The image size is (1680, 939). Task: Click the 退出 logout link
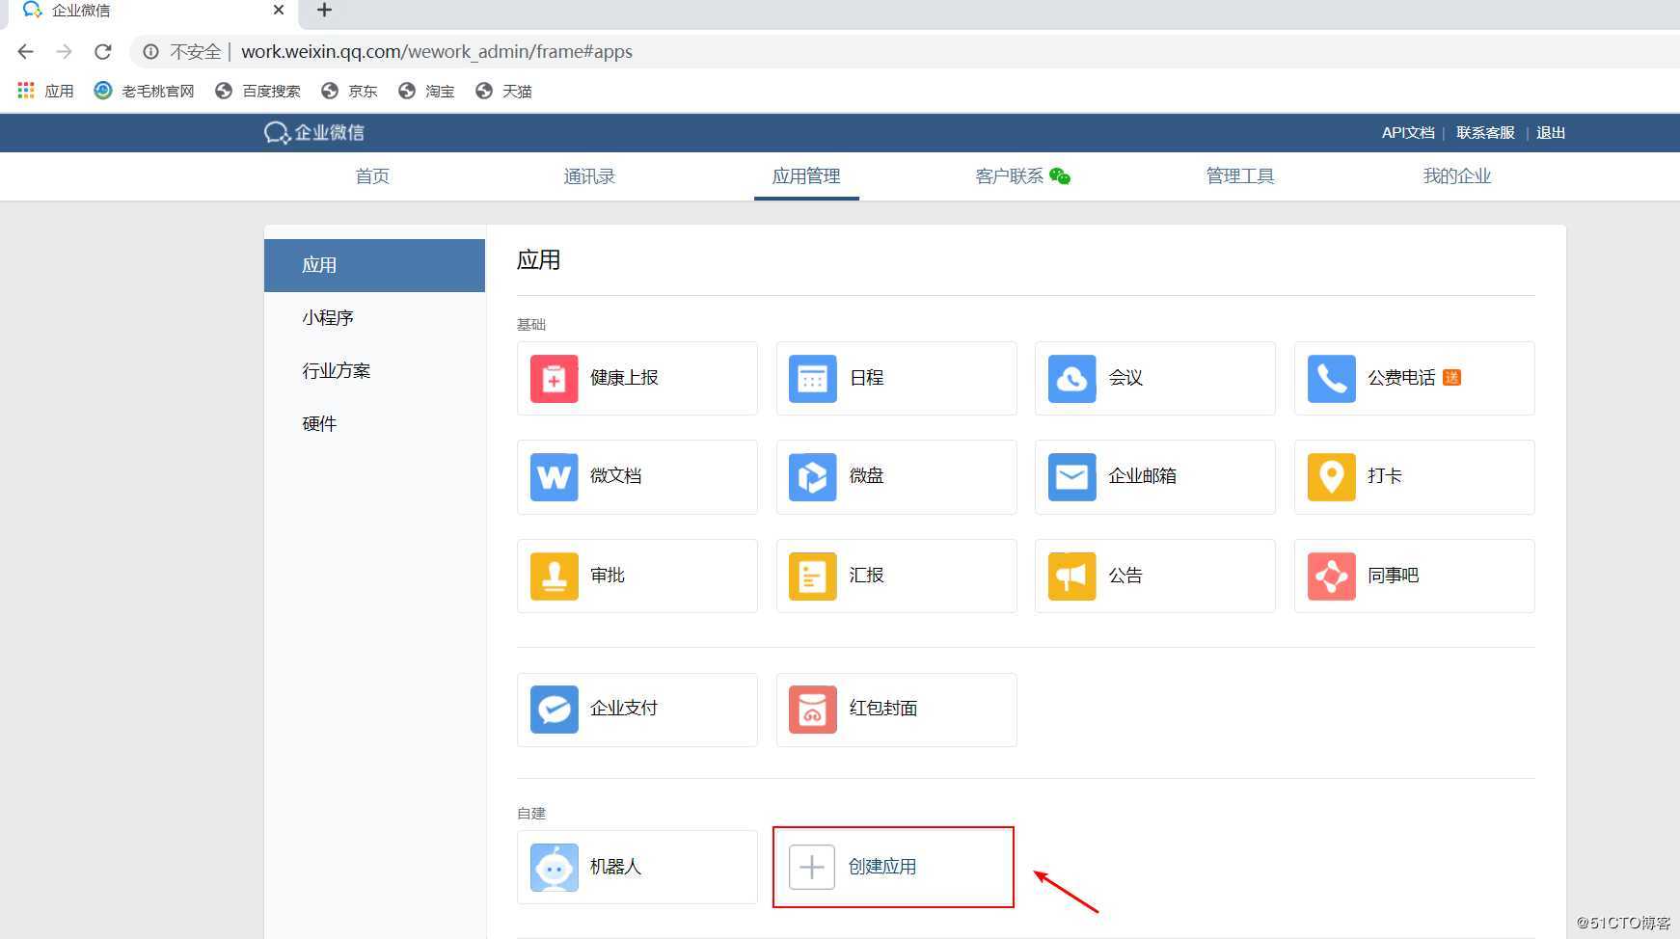1551,133
